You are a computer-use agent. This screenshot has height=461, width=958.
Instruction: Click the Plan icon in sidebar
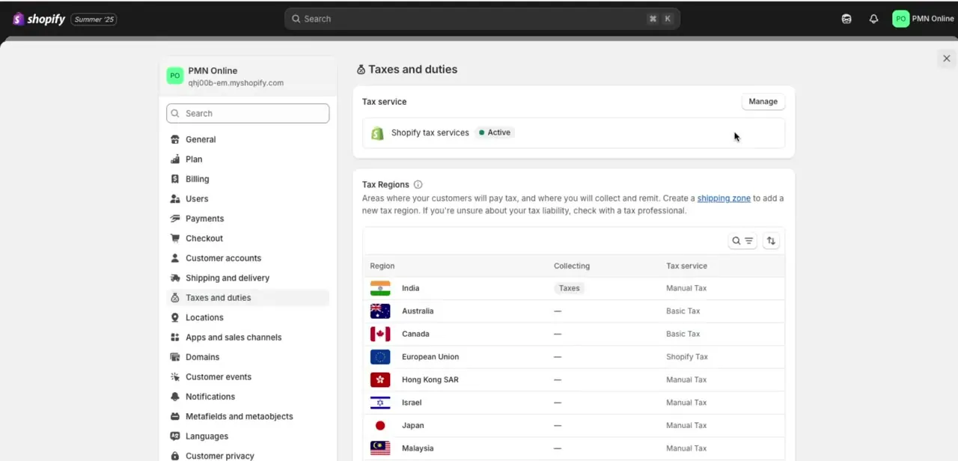tap(175, 159)
